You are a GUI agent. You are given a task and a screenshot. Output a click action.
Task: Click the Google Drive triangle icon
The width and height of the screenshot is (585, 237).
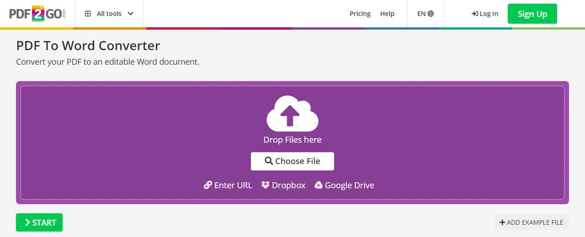319,185
